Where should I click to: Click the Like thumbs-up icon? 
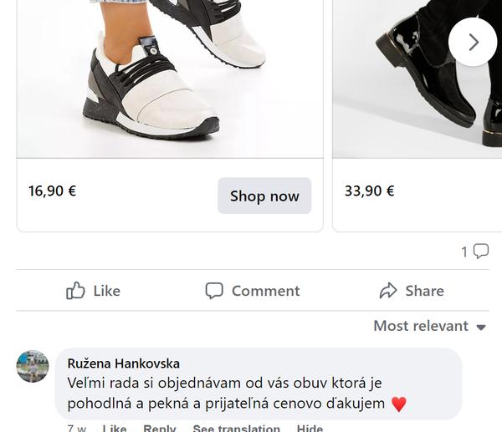76,291
